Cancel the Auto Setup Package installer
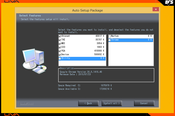The width and height of the screenshot is (175, 116). 144,103
